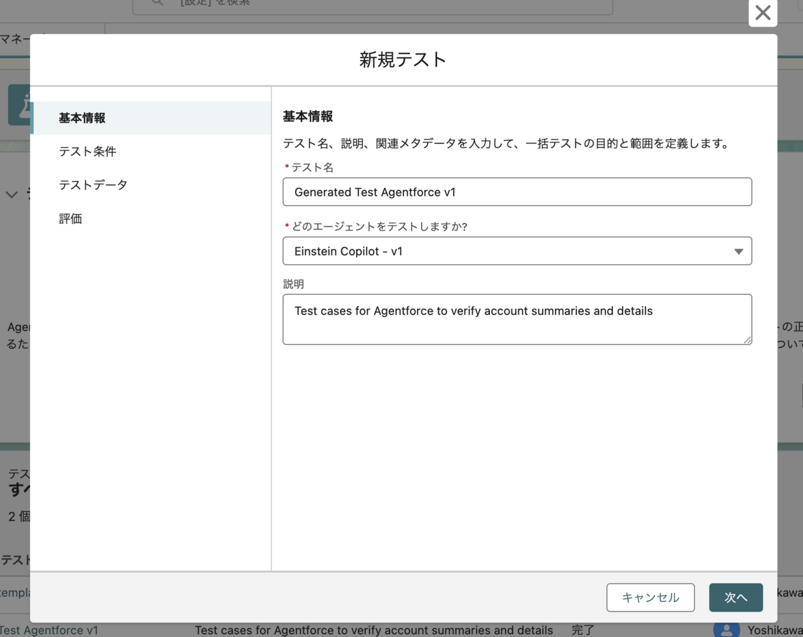
Task: Collapse the chevron section in background page
Action: pos(11,195)
